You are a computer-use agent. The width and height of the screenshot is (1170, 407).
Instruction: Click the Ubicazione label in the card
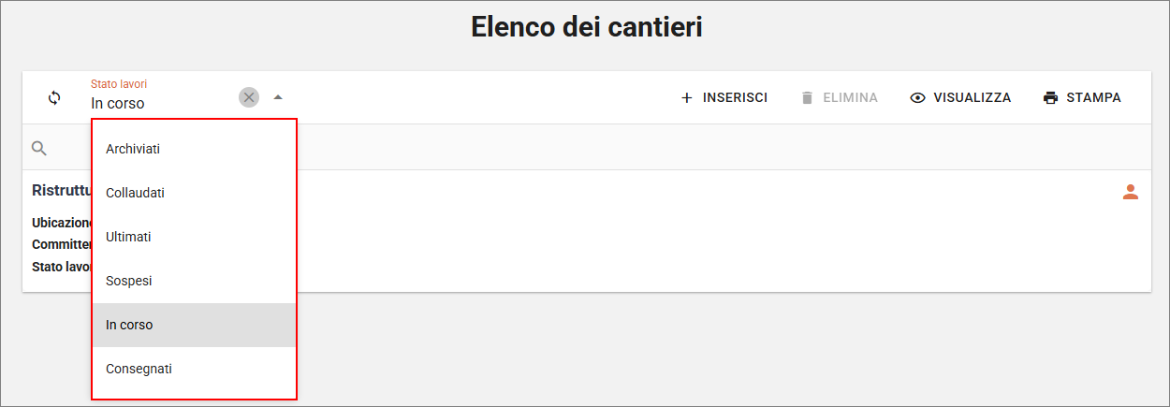pyautogui.click(x=62, y=224)
